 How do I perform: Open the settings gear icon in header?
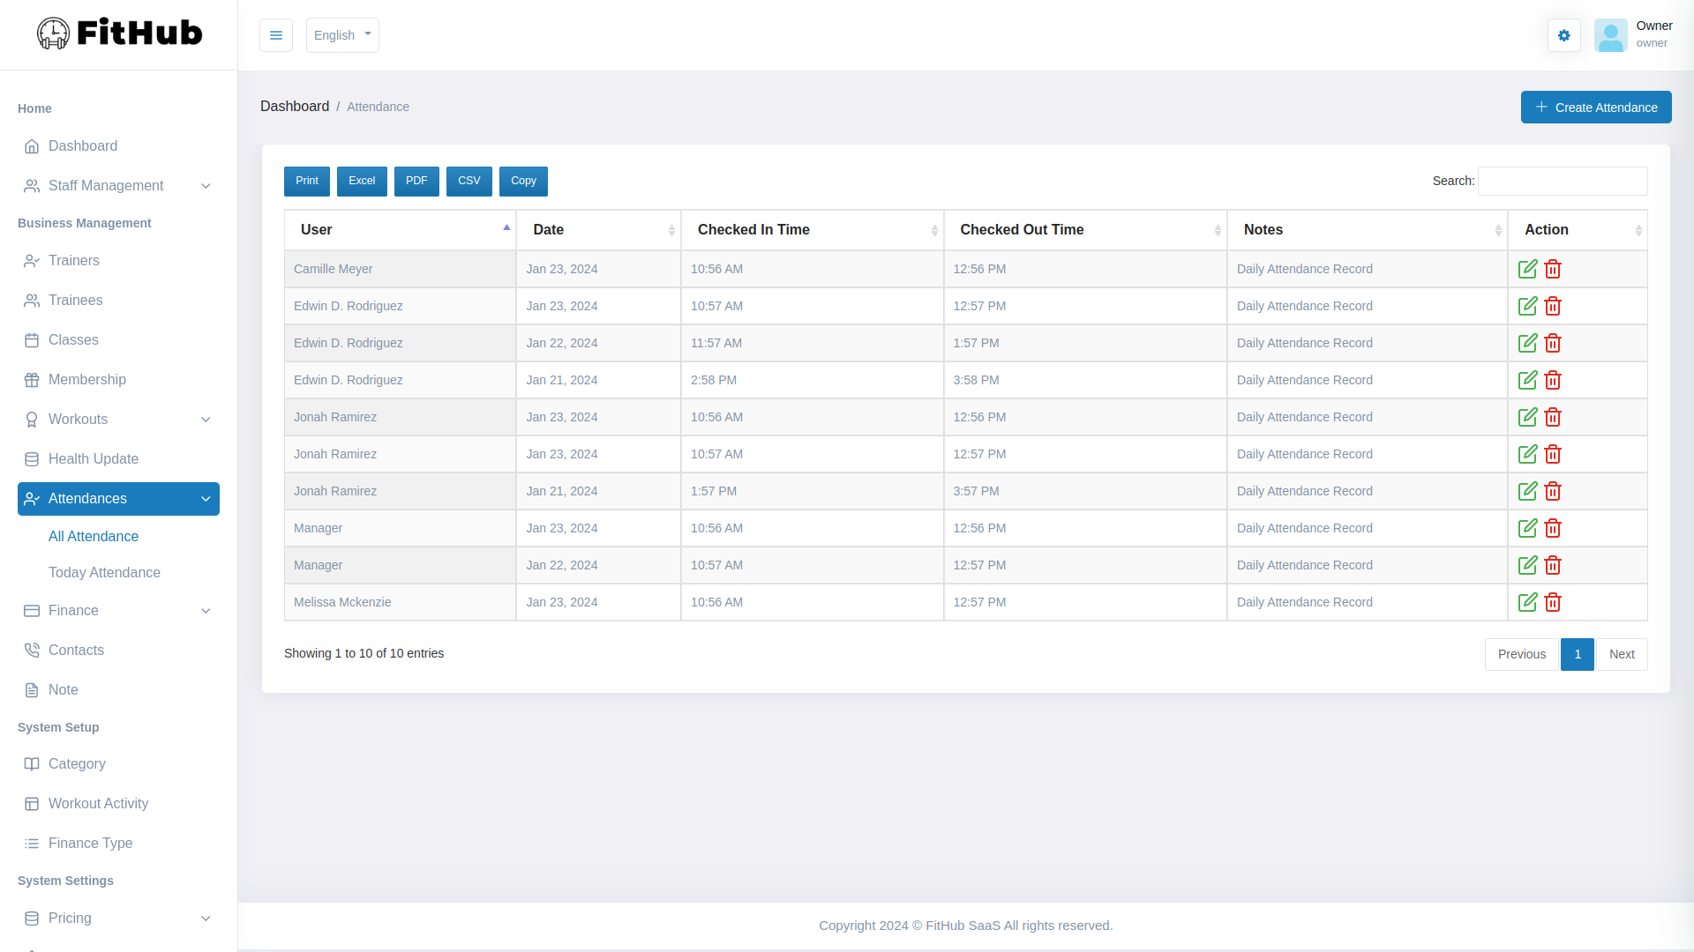(1564, 35)
